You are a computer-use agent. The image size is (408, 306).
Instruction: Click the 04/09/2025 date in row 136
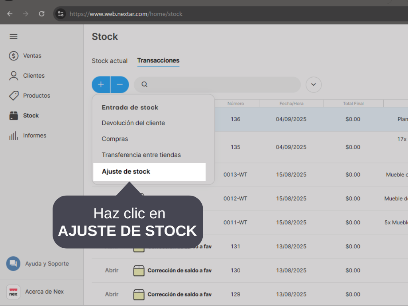click(x=291, y=119)
